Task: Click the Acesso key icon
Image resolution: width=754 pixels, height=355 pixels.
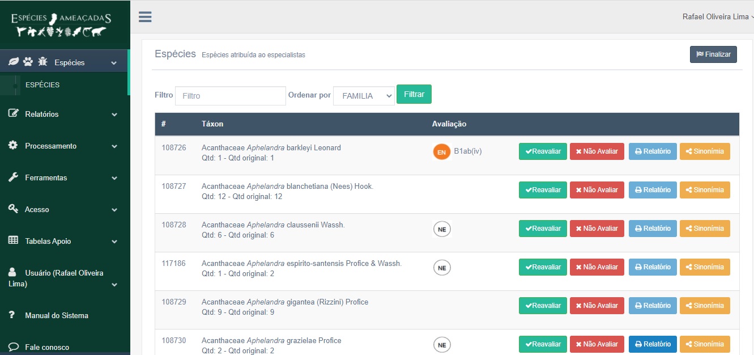Action: click(13, 209)
